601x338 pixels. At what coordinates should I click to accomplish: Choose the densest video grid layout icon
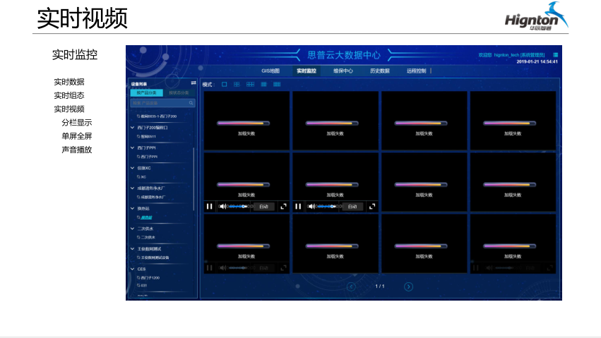(277, 85)
